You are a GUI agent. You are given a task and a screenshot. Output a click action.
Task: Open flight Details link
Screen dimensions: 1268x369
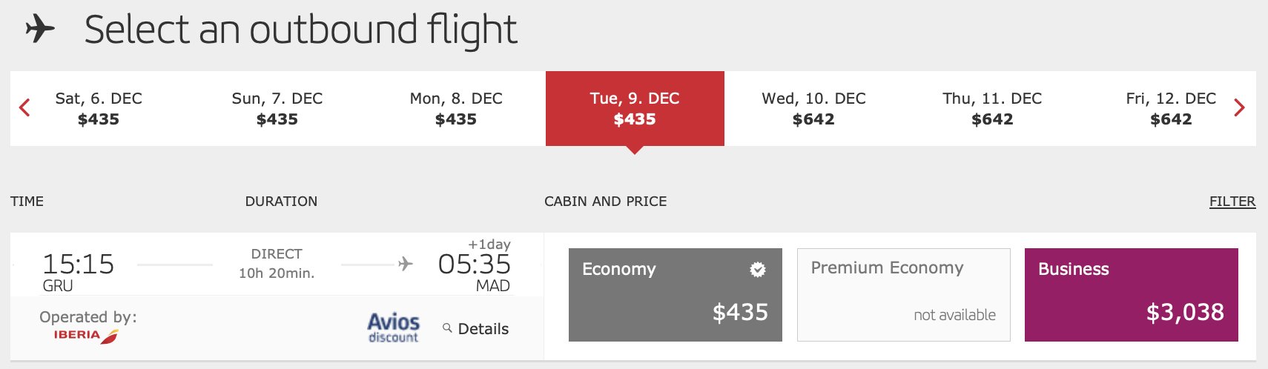[x=483, y=329]
